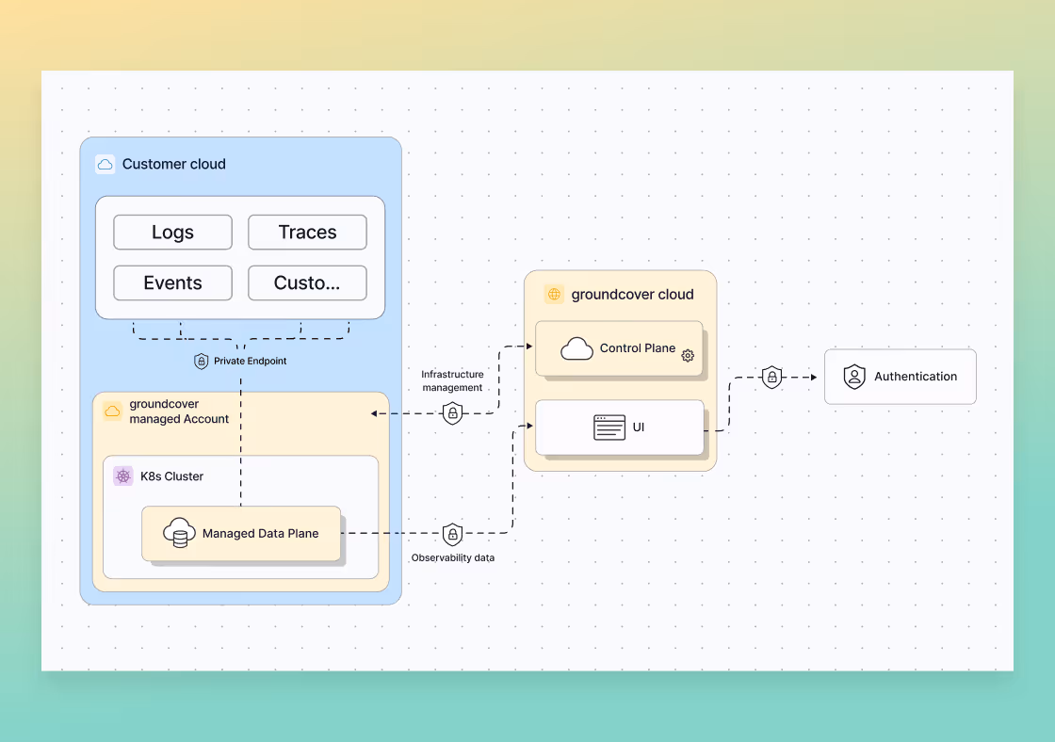Click the Infrastructure management shield lock icon
Screen dimensions: 1055x742
453,412
